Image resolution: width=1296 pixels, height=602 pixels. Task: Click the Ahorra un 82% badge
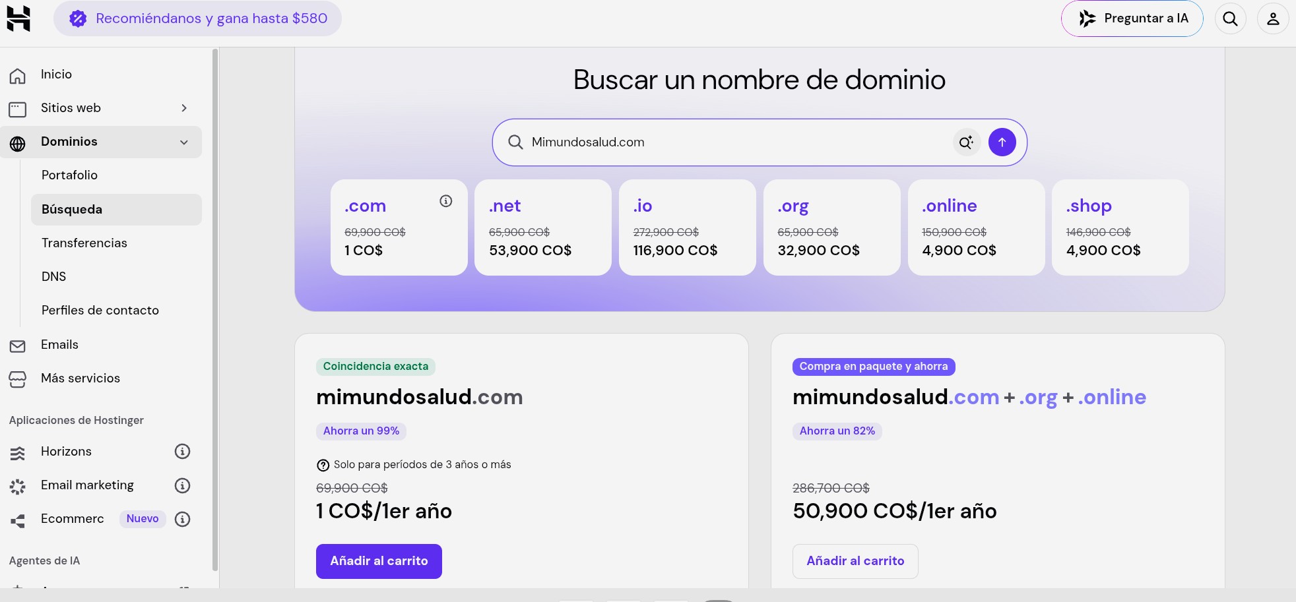[x=837, y=431]
